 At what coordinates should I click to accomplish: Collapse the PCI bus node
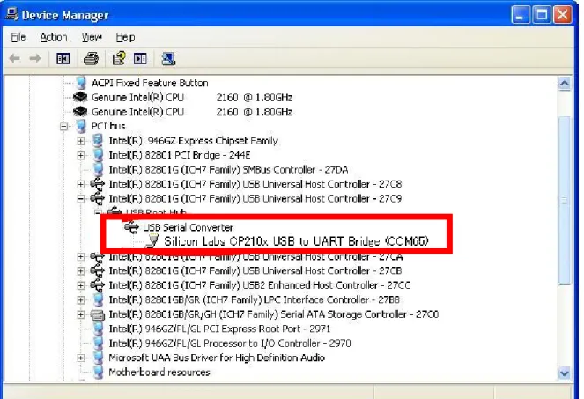click(x=63, y=126)
